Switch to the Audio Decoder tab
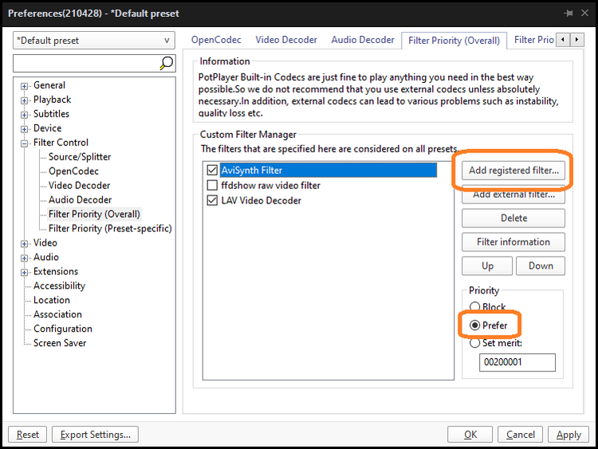This screenshot has width=598, height=449. 363,40
